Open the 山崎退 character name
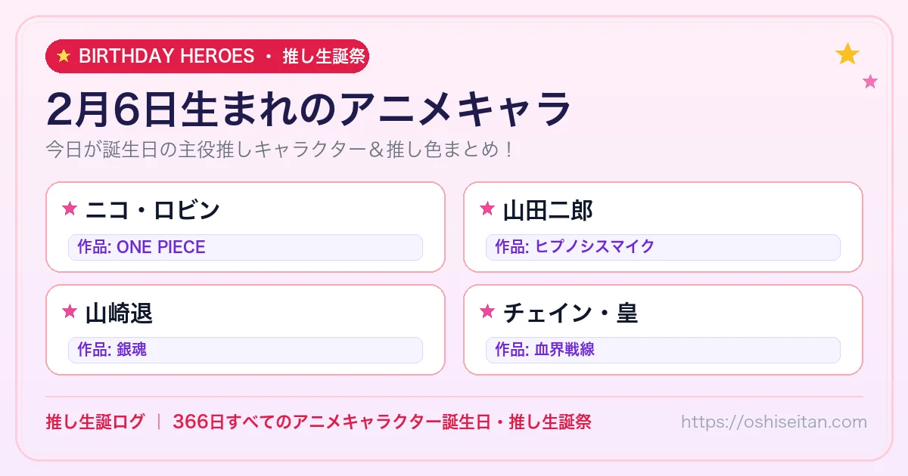Image resolution: width=908 pixels, height=476 pixels. coord(119,312)
